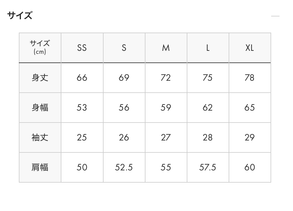Viewport: 293px width, 211px height.
Task: Click the 身幅 value 59 for M
Action: [x=166, y=108]
